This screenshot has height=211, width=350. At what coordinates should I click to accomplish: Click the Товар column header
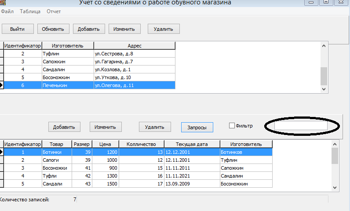click(x=57, y=144)
